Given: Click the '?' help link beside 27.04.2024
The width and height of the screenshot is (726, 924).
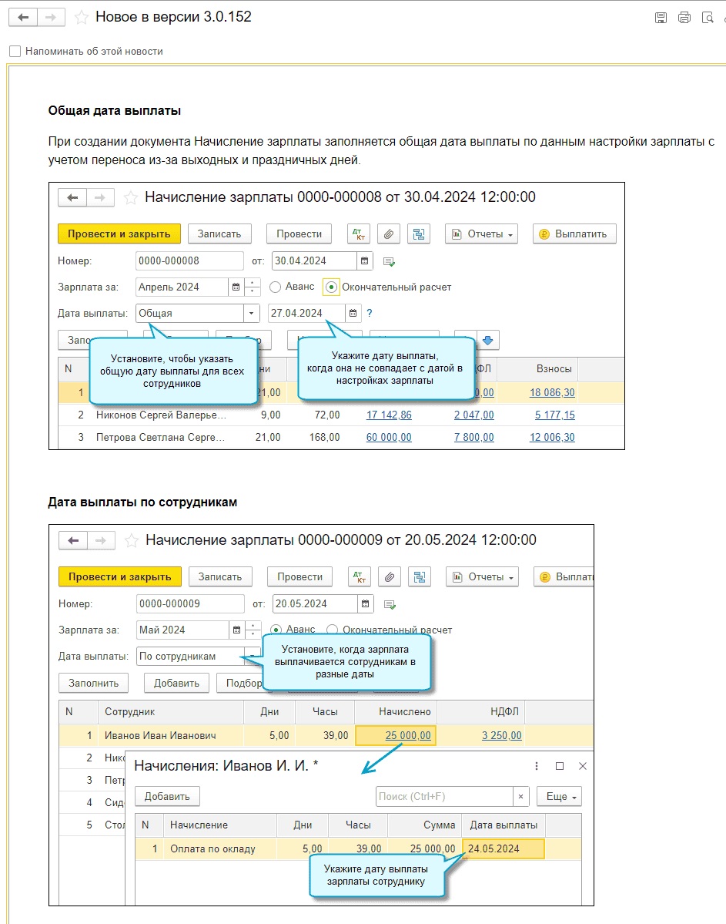Looking at the screenshot, I should (x=370, y=313).
